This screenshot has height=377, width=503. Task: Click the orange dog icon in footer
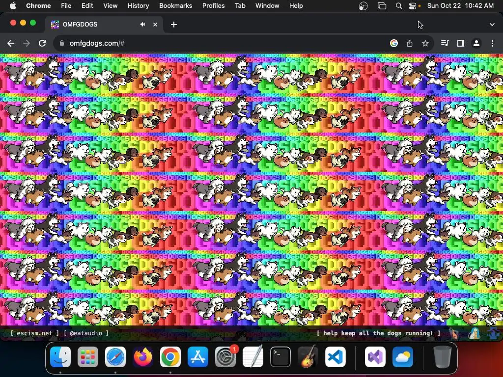coord(454,333)
